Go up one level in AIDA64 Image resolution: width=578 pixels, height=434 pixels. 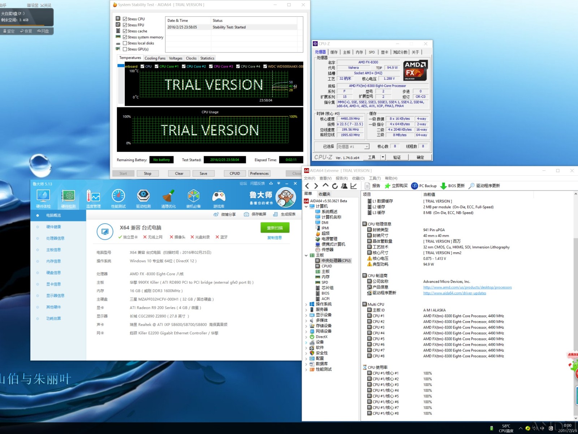coord(325,186)
